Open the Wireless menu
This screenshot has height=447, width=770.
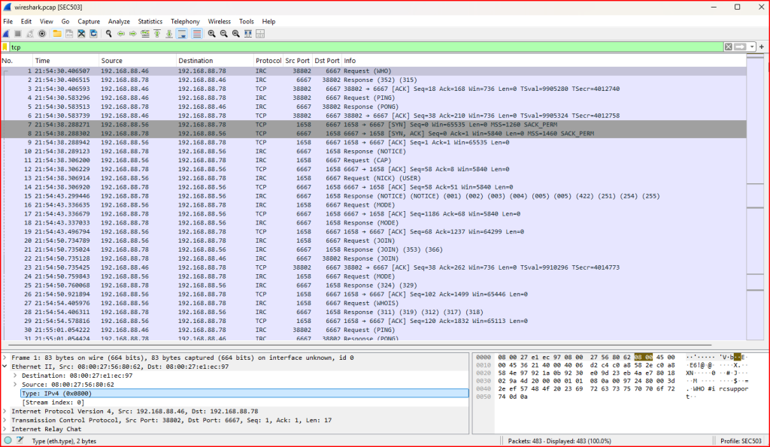coord(219,22)
